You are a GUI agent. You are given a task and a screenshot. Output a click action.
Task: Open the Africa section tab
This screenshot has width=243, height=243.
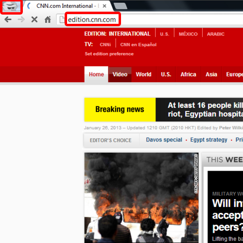[x=188, y=74]
